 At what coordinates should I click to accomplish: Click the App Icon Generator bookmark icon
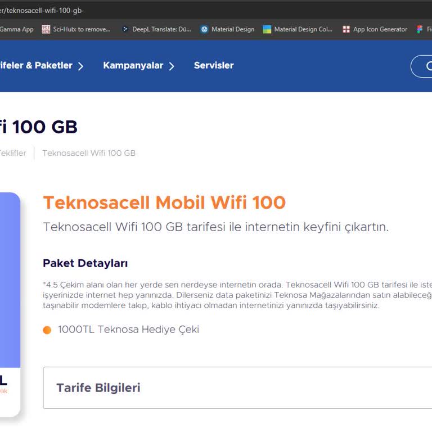point(346,29)
